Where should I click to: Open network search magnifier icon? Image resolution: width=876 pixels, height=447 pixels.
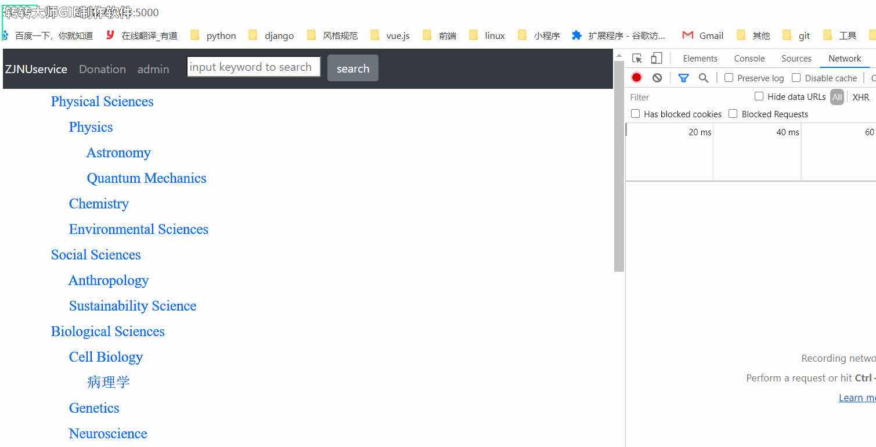[x=704, y=78]
